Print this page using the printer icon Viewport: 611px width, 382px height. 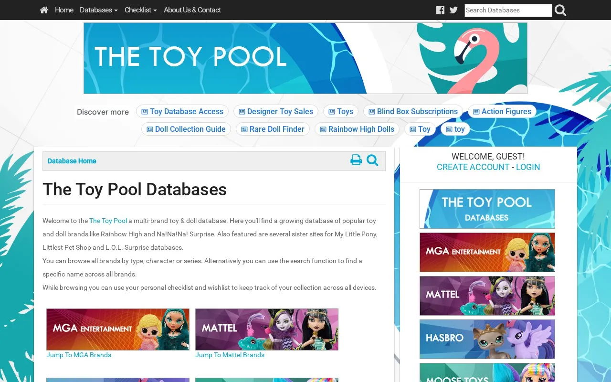356,160
